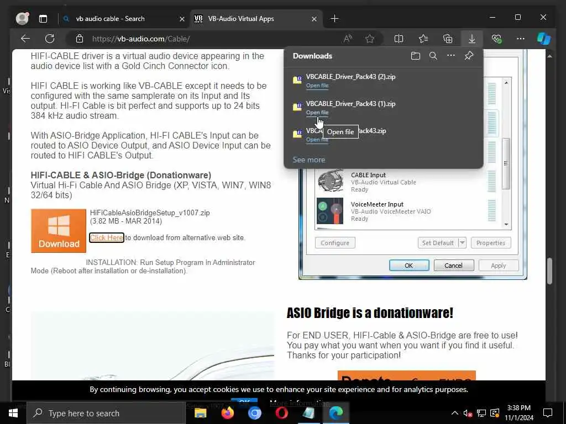Expand the Set Default dropdown arrow
Viewport: 566px width, 424px height.
pyautogui.click(x=462, y=243)
